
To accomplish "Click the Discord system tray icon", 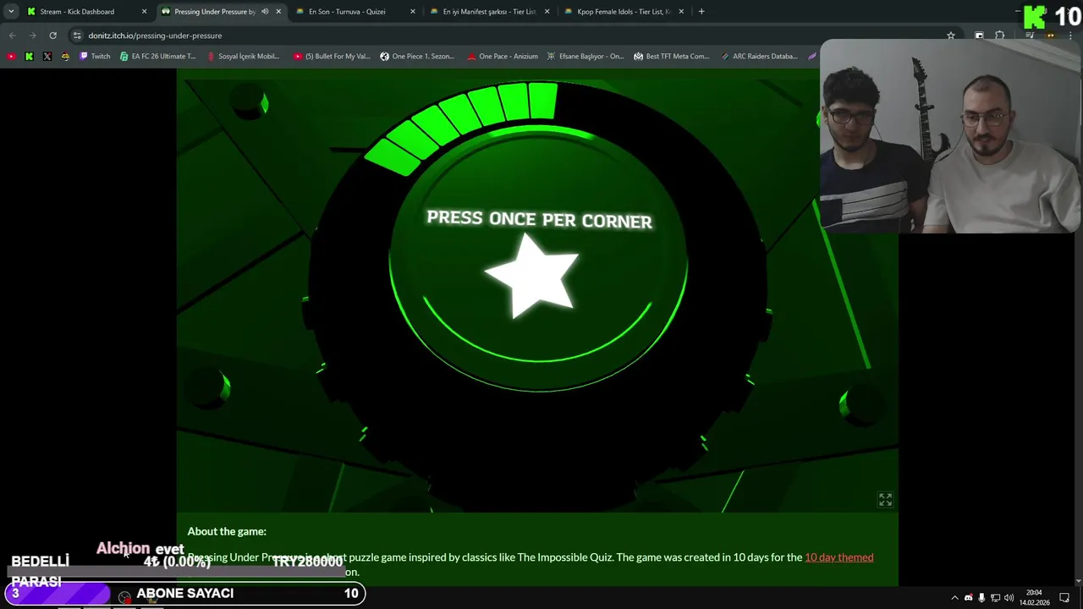I will [969, 598].
